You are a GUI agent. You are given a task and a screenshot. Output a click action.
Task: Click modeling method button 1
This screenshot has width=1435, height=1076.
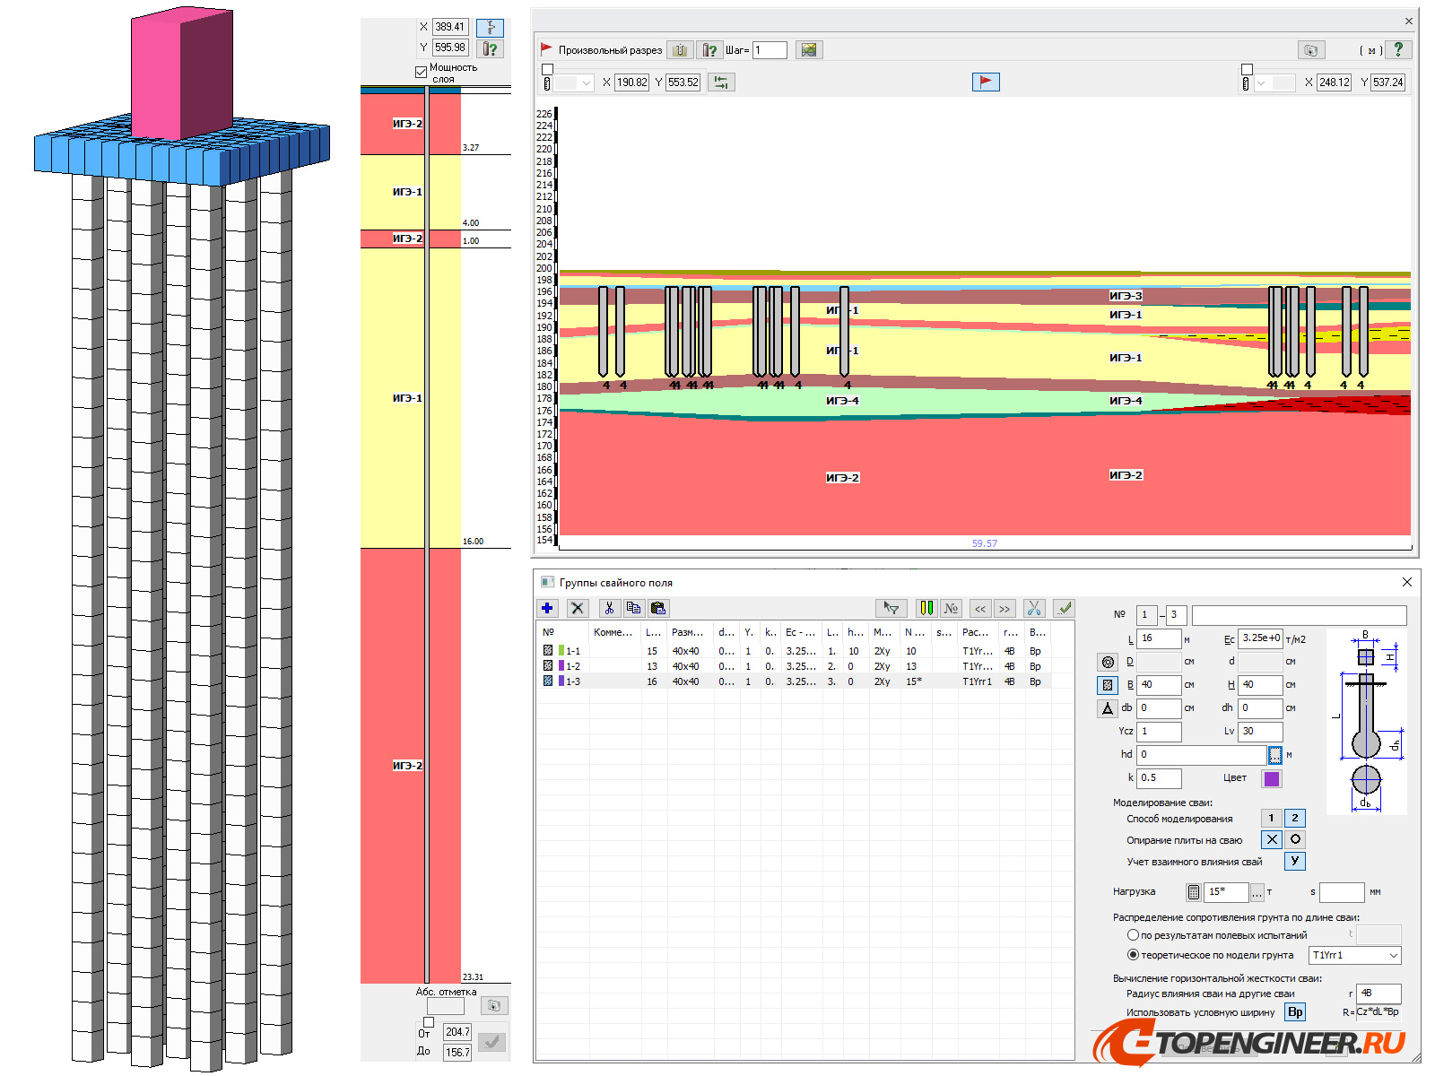(1271, 818)
